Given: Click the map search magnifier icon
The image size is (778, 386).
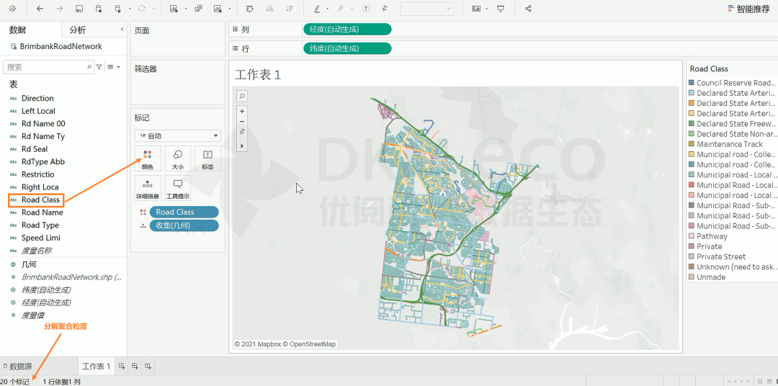Looking at the screenshot, I should (242, 96).
